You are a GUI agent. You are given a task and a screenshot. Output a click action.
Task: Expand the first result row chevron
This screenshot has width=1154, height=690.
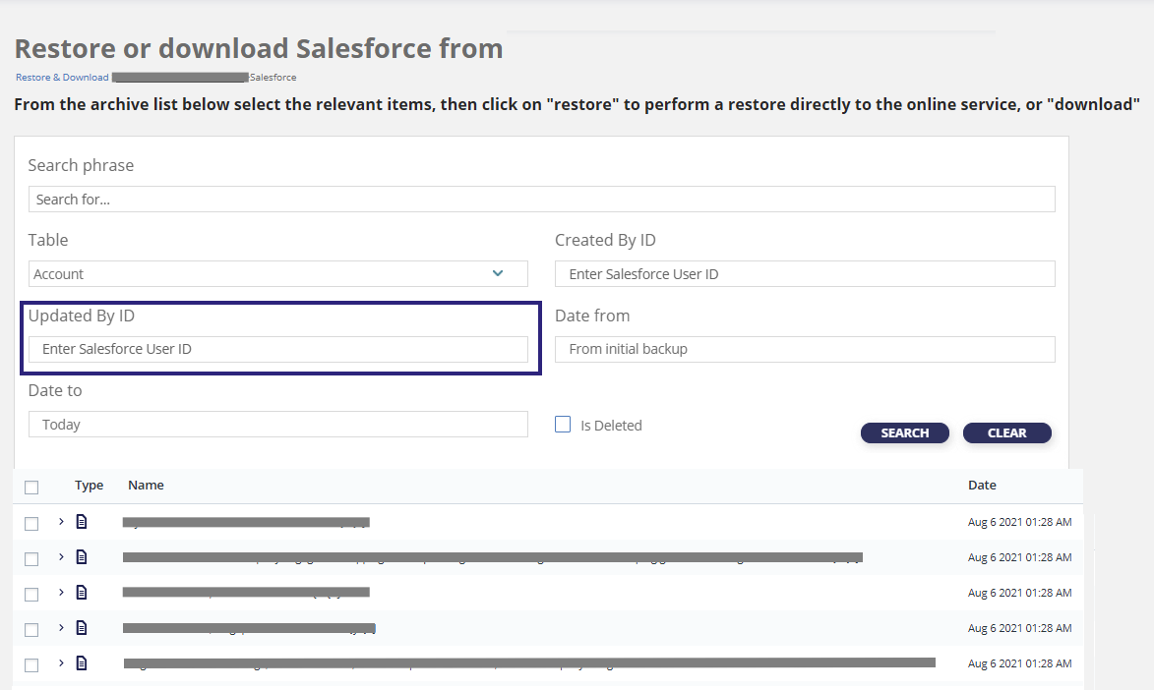[x=61, y=522]
